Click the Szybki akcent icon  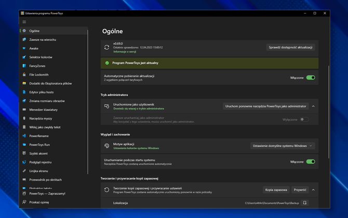click(24, 153)
